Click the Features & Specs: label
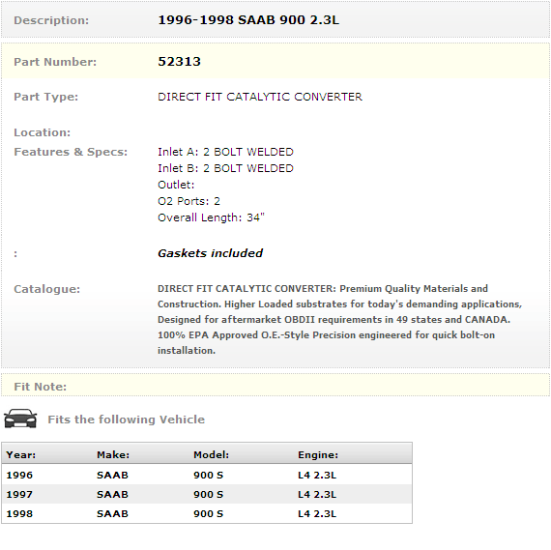 click(71, 152)
